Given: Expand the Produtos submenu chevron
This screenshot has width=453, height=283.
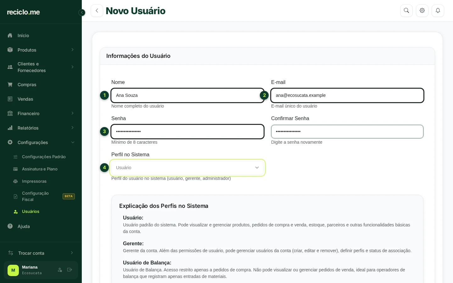Looking at the screenshot, I should 72,50.
